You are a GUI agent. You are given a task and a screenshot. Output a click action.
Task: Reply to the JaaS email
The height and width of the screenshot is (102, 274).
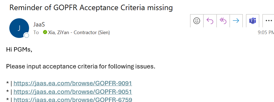[x=210, y=21]
